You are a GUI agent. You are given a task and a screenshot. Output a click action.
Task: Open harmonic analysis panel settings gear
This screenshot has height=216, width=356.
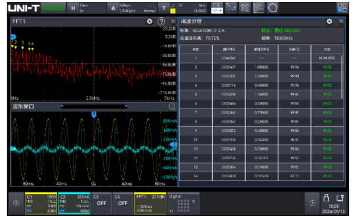[x=330, y=22]
